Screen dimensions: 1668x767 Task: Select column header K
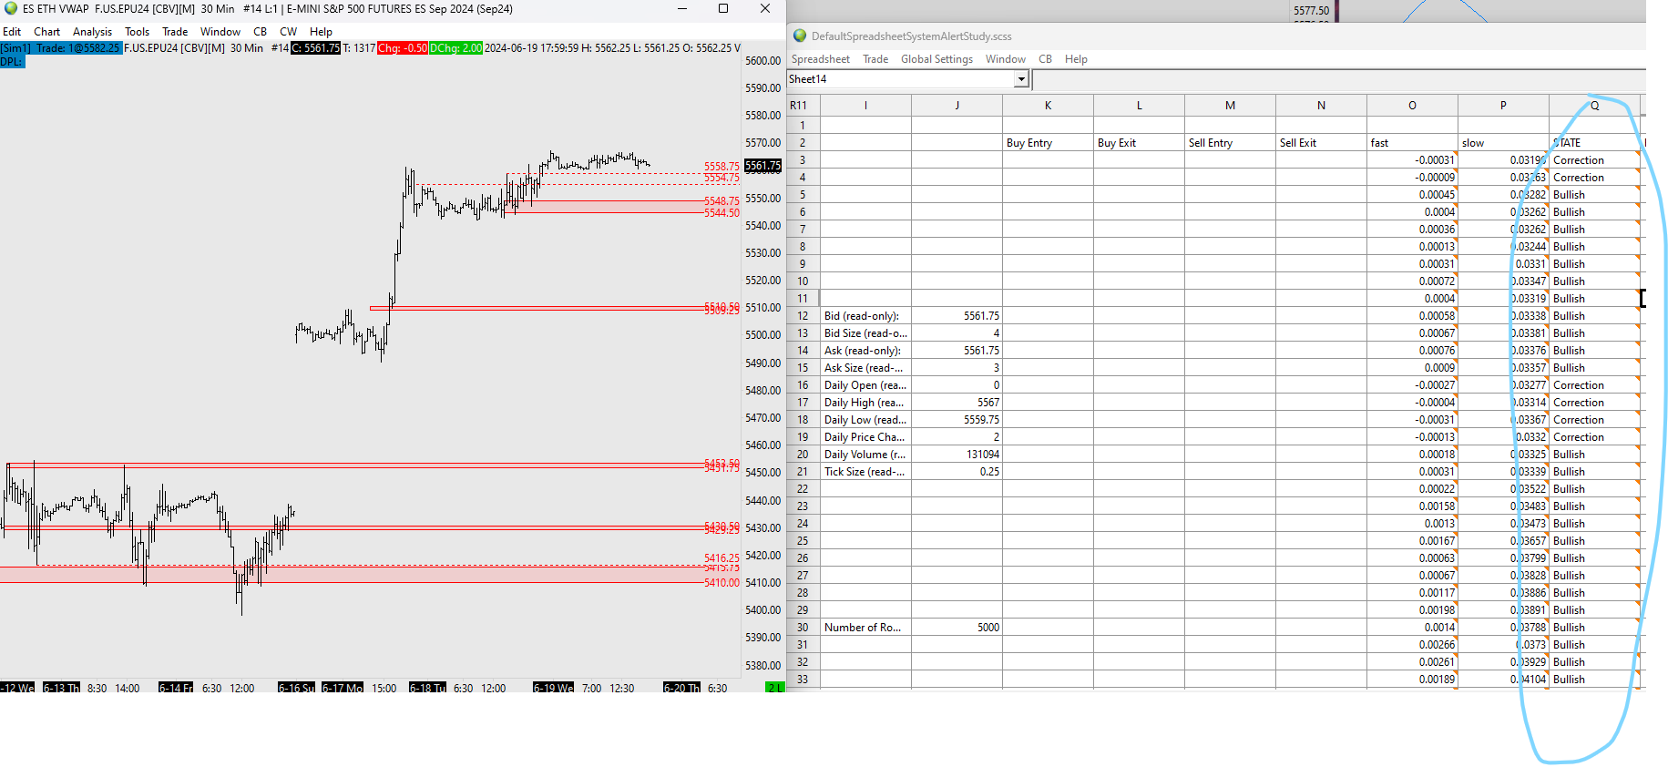(1048, 106)
